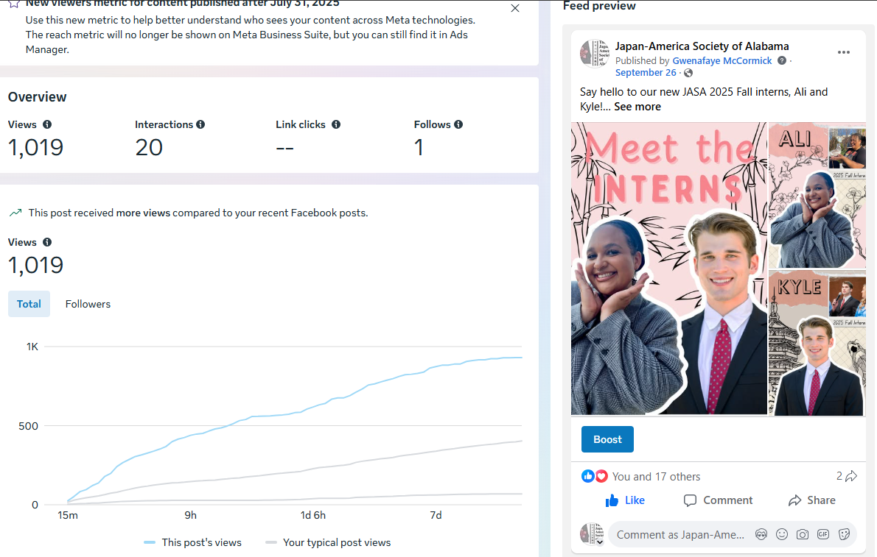The width and height of the screenshot is (877, 557).
Task: Click the Boost button
Action: (607, 439)
